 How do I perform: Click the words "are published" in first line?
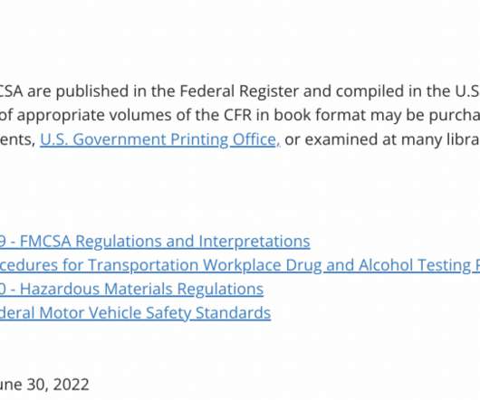point(78,91)
